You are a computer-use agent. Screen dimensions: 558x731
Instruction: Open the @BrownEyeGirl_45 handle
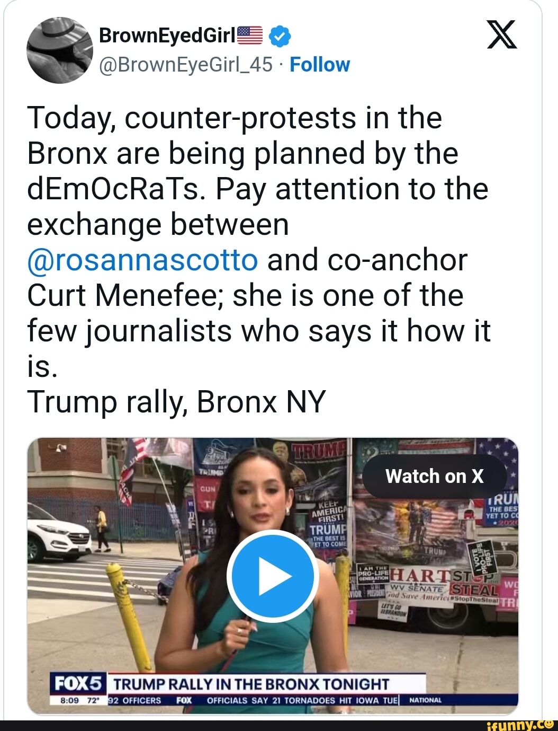tap(186, 65)
